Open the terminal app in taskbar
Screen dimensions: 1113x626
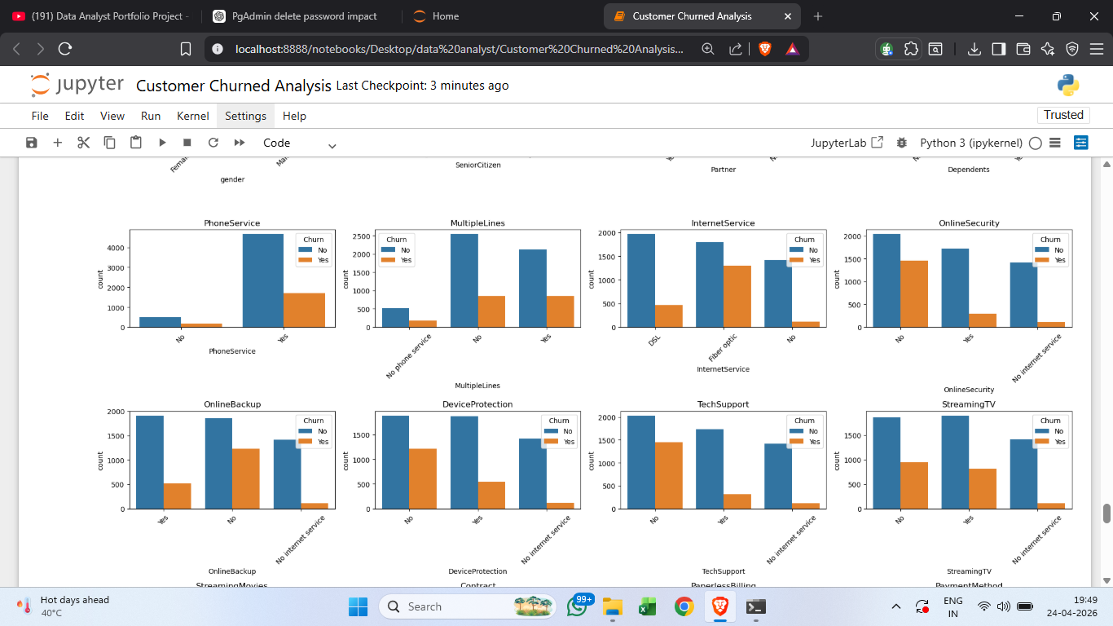pos(756,606)
